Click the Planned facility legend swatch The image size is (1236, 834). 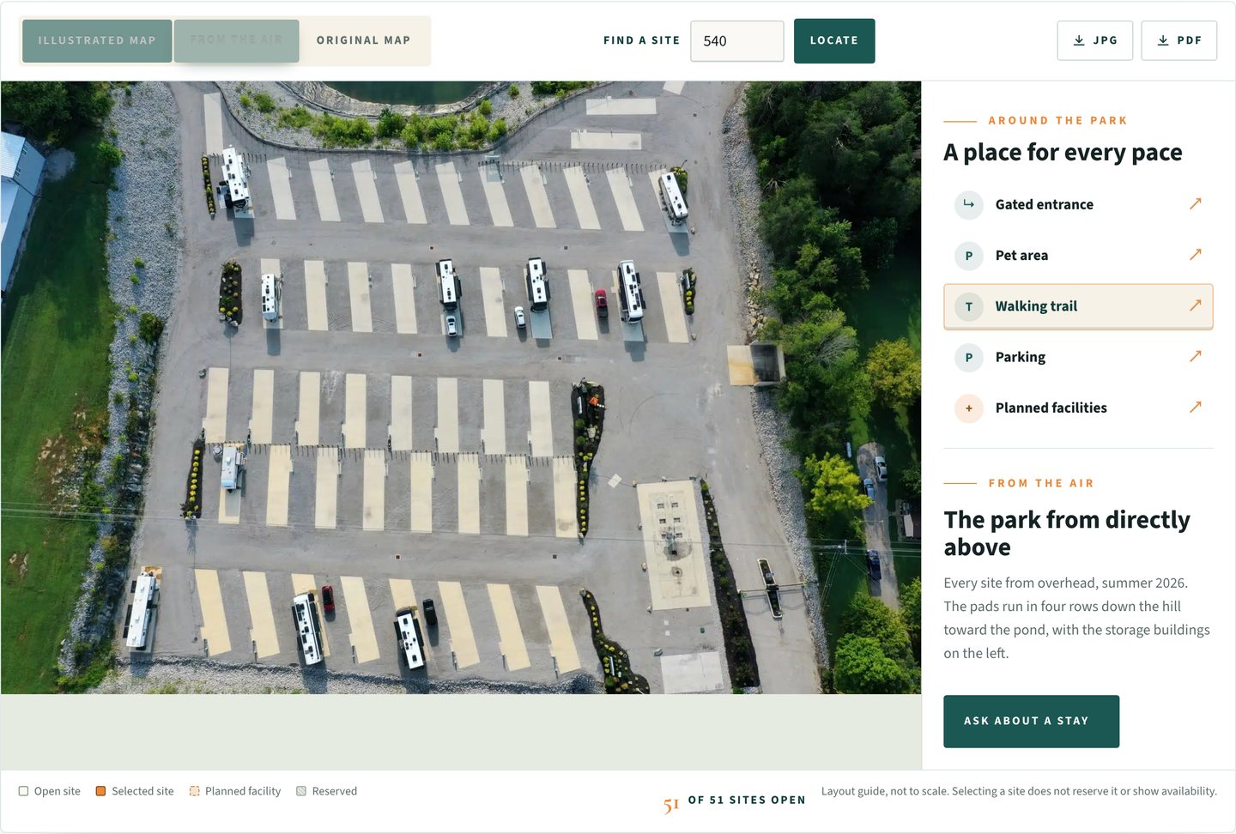pyautogui.click(x=195, y=791)
